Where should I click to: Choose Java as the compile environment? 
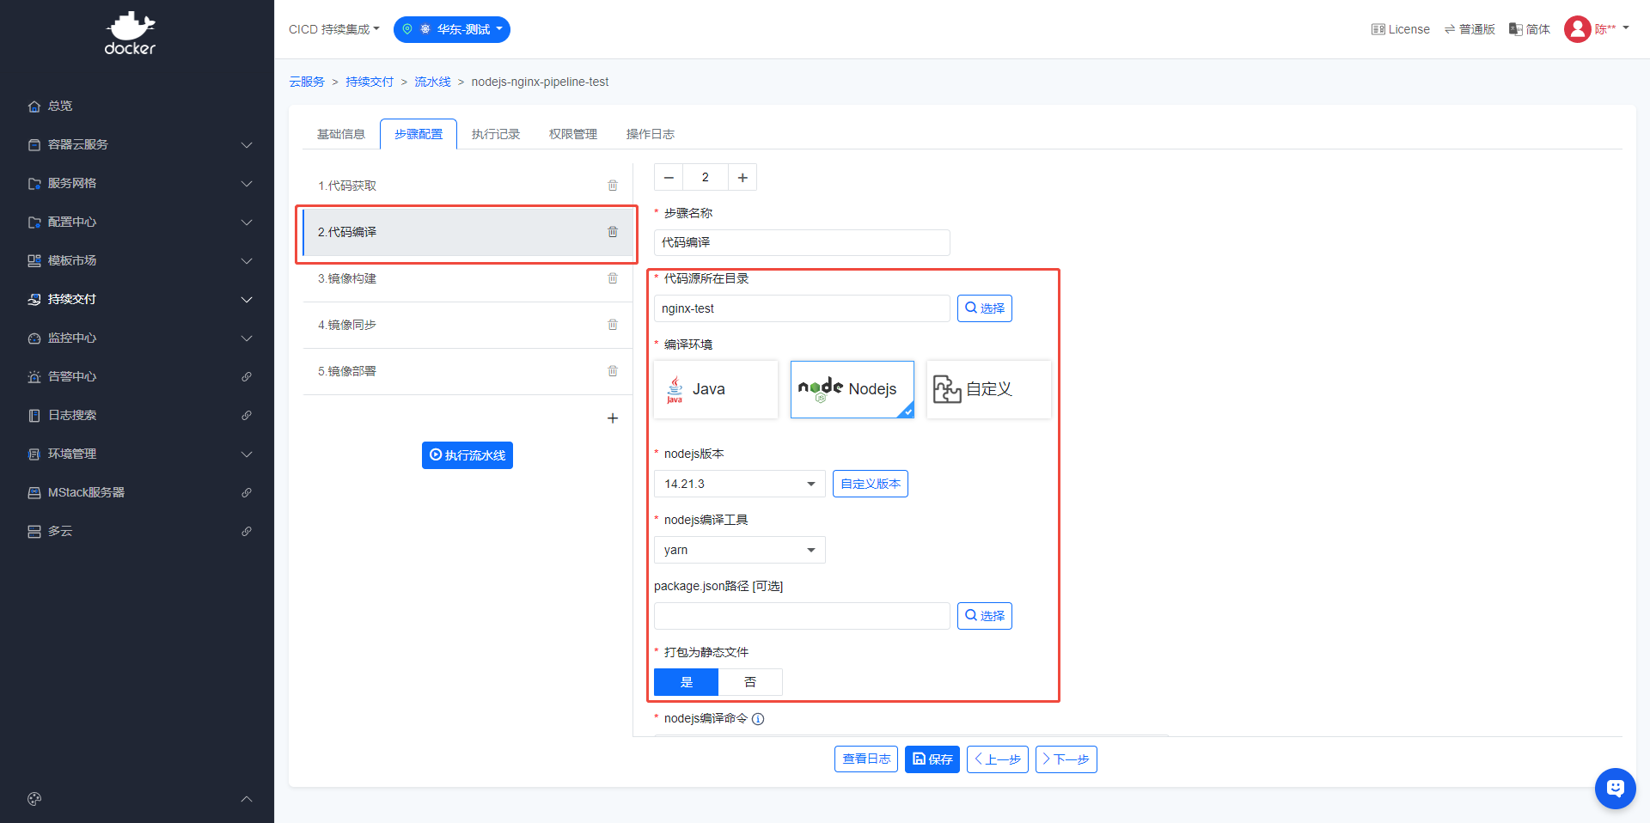[716, 389]
